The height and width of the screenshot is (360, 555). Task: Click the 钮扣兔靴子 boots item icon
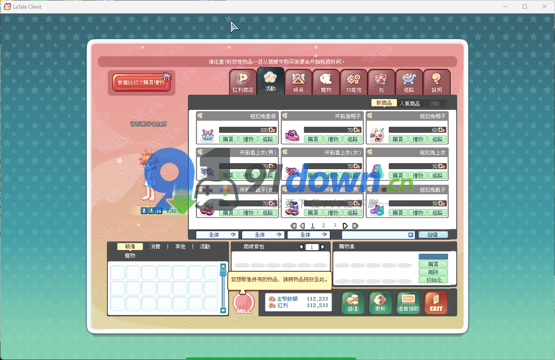coord(377,209)
